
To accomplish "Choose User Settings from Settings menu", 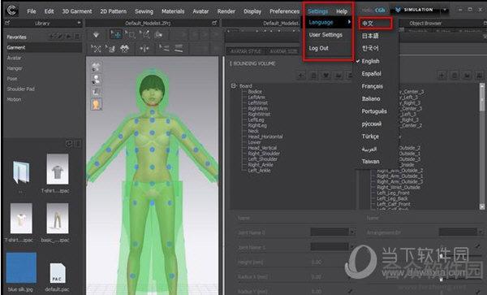I will 325,35.
